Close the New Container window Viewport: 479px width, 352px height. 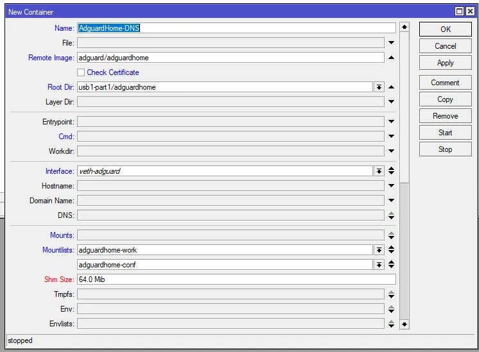(x=470, y=12)
